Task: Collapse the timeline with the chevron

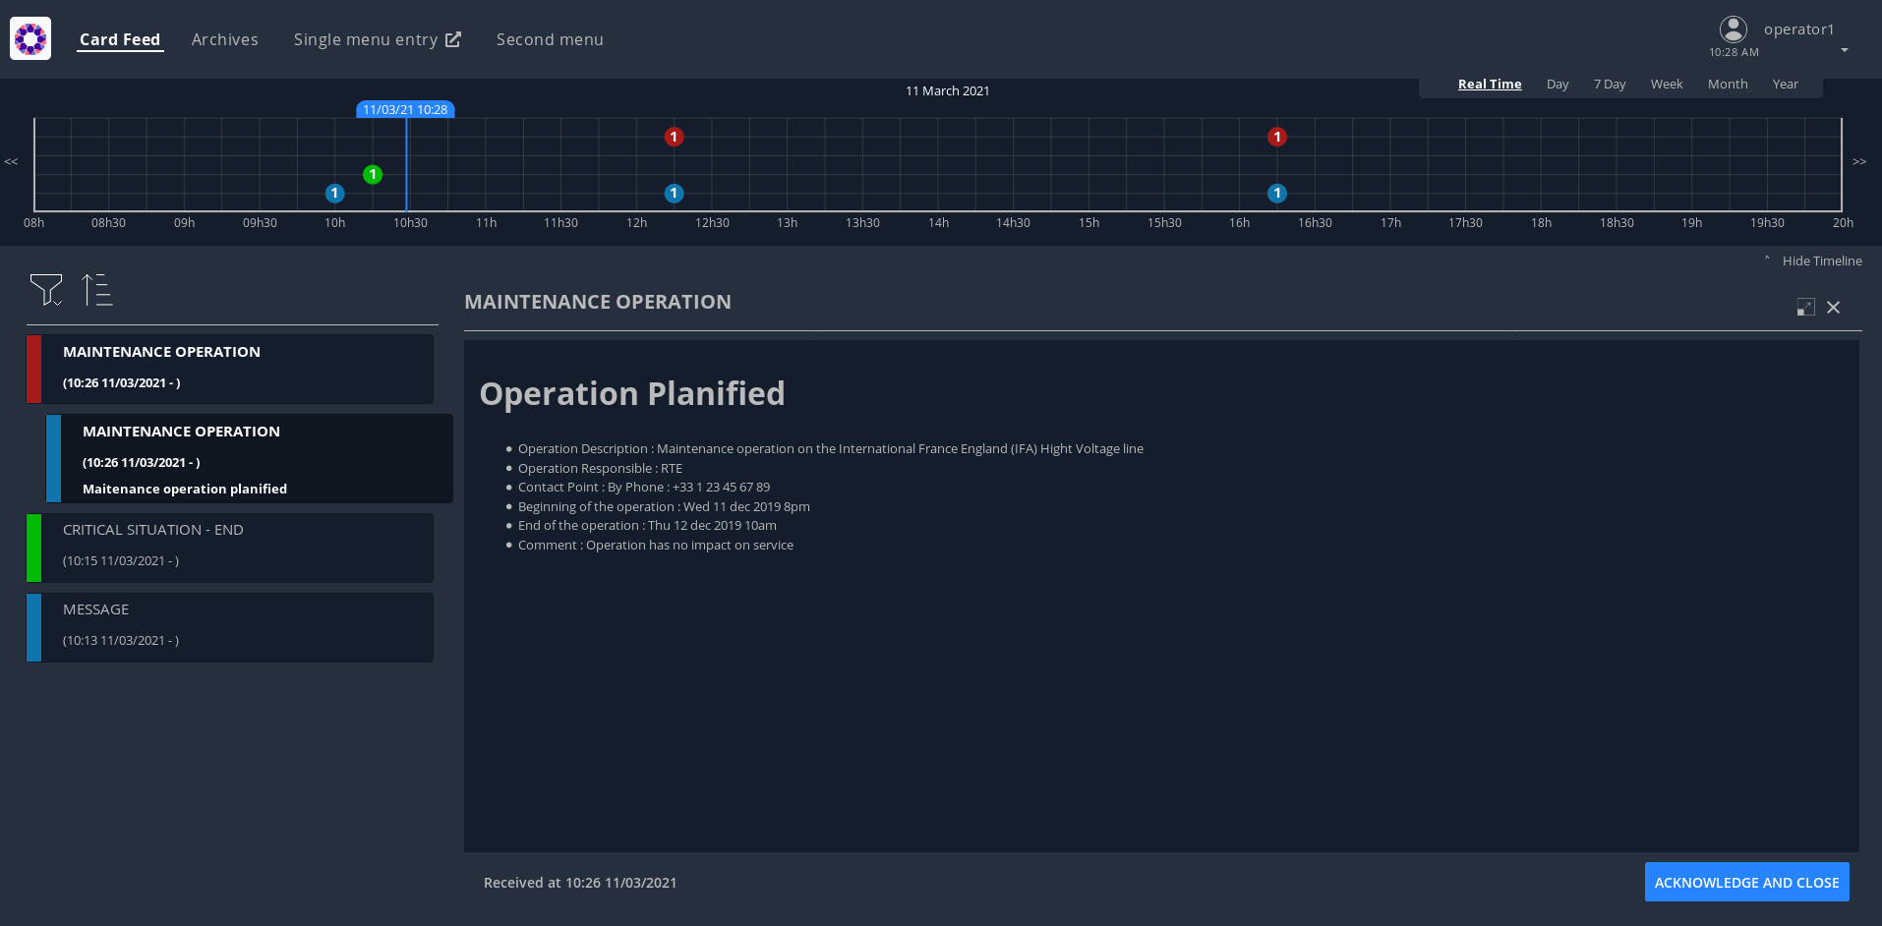Action: (x=1767, y=260)
